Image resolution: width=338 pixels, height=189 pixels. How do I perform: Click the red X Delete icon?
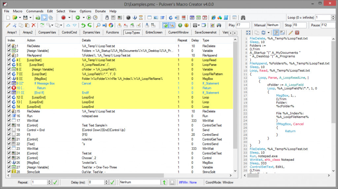[33, 25]
